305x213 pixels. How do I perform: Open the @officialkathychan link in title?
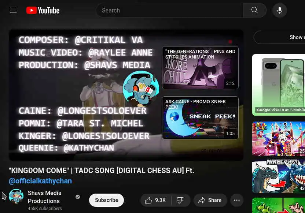(x=40, y=181)
